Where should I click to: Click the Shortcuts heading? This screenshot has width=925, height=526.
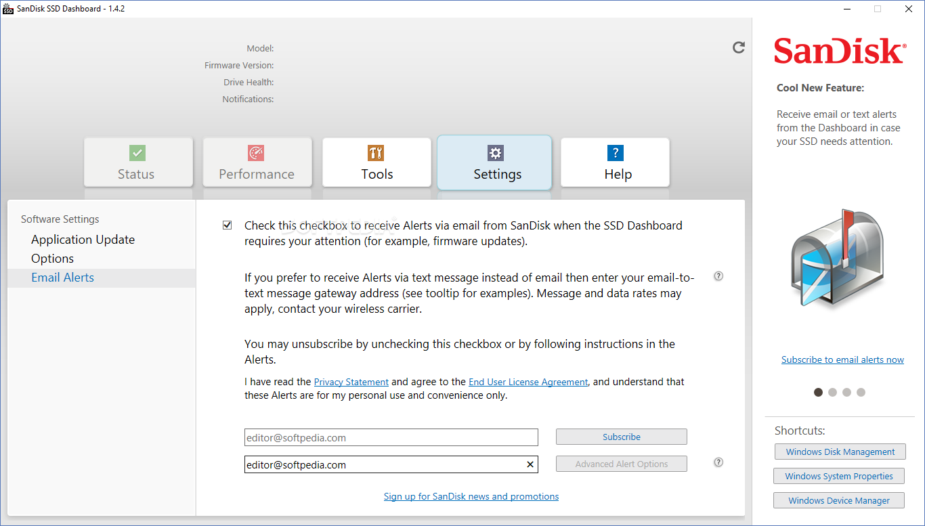coord(800,431)
